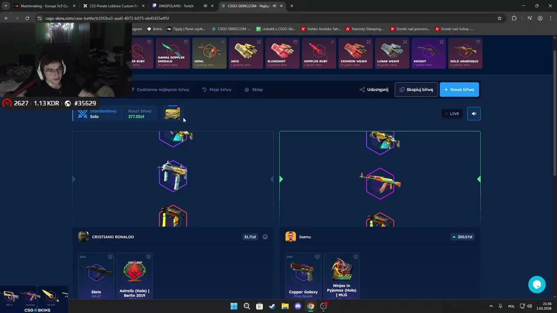Open the system clock showing 21:56
This screenshot has height=313, width=557.
tap(544, 306)
